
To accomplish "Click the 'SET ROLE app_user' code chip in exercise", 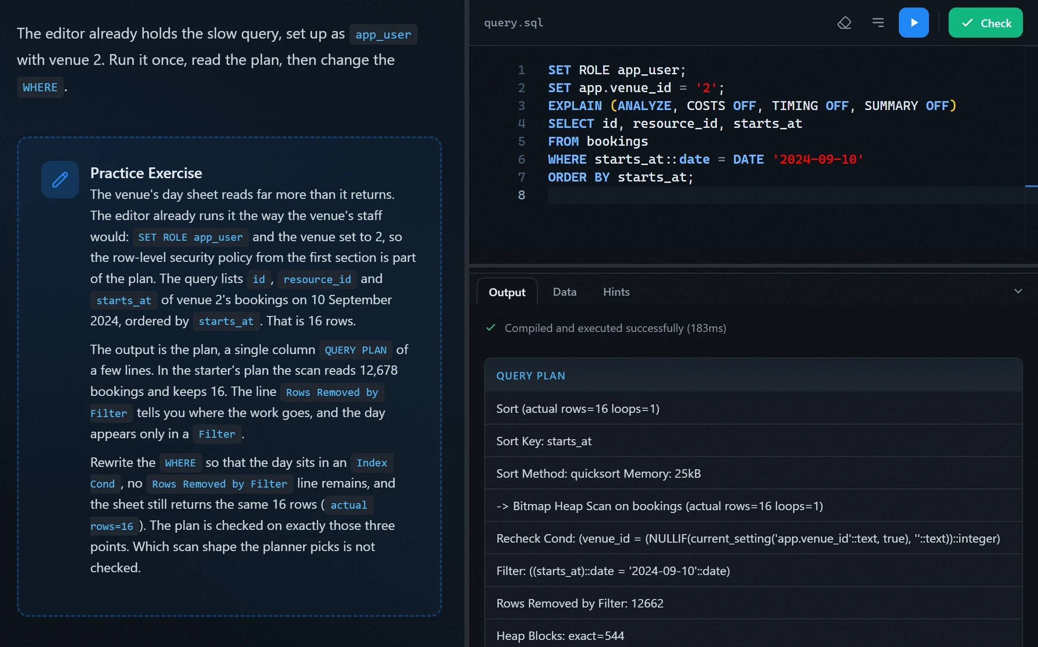I will 190,237.
